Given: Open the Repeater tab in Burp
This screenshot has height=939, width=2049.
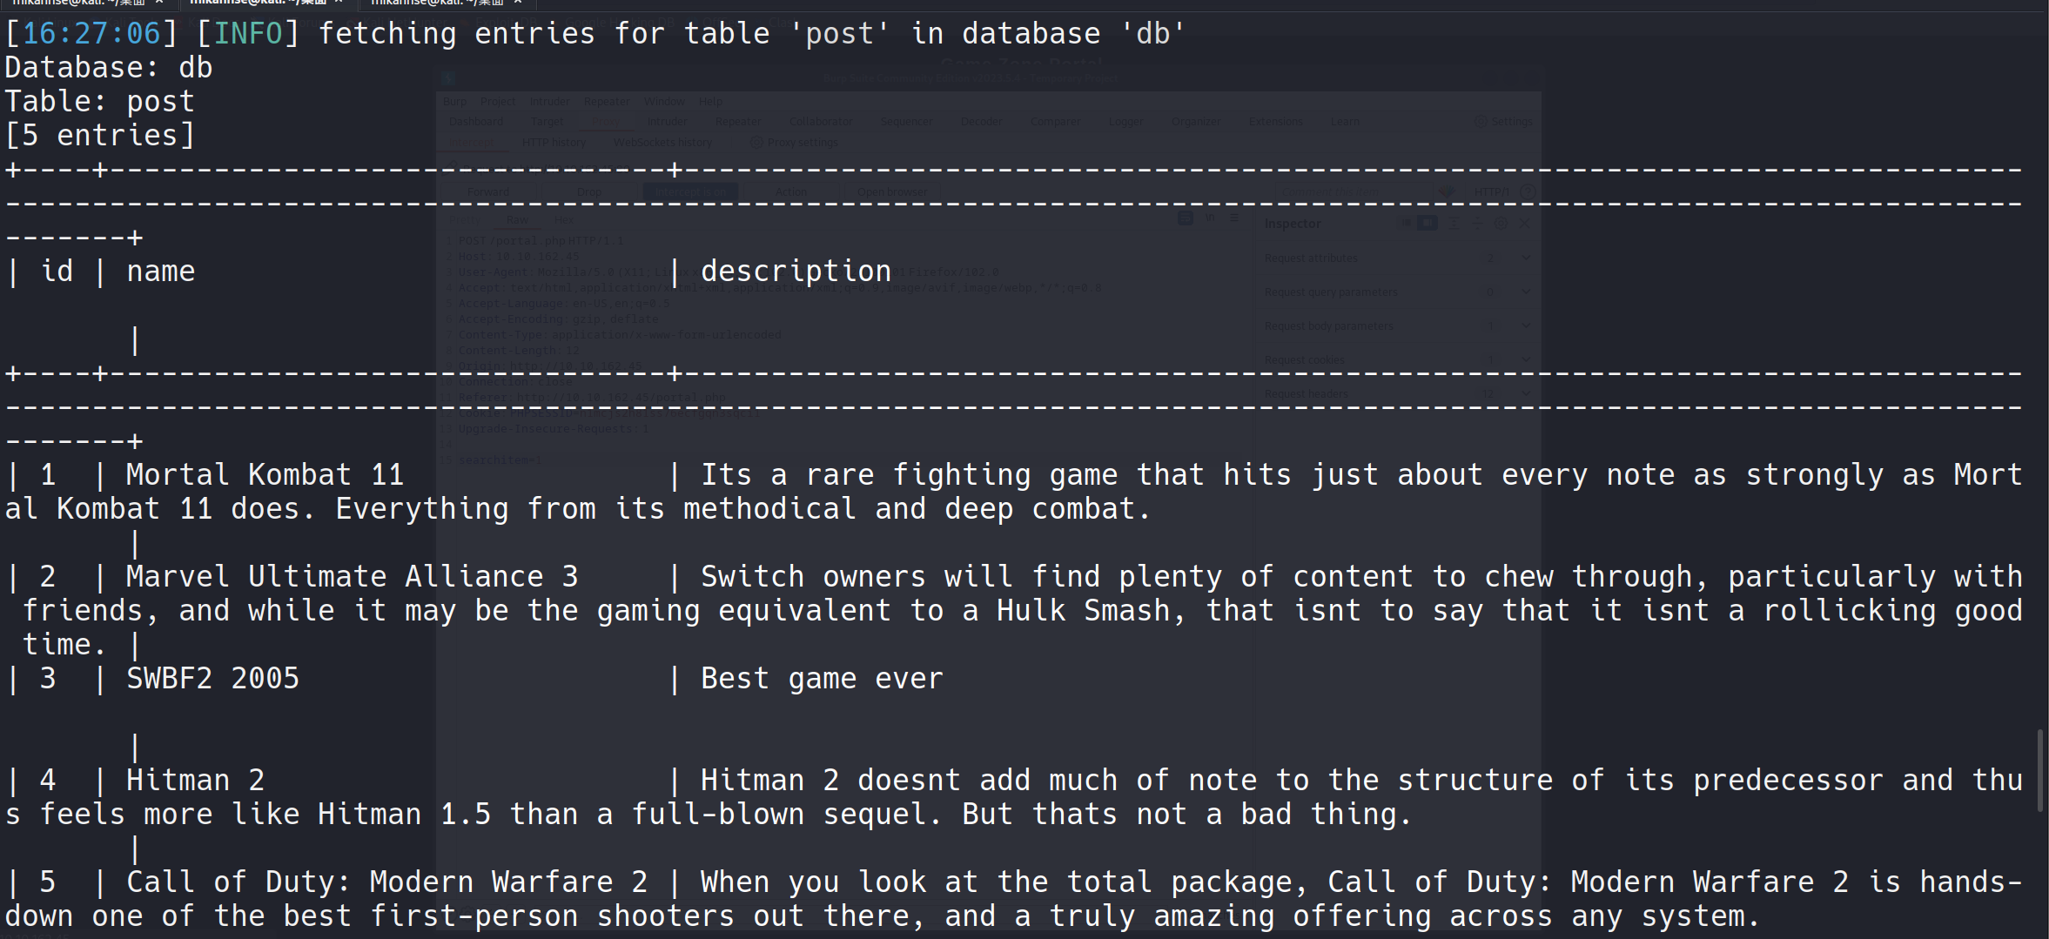Looking at the screenshot, I should click(738, 122).
